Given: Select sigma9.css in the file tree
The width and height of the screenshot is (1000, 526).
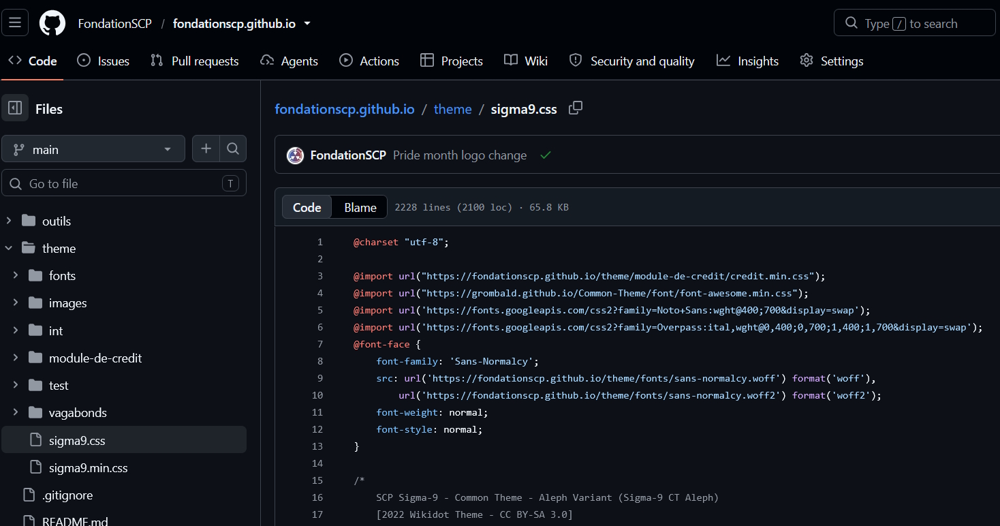Looking at the screenshot, I should point(124,440).
